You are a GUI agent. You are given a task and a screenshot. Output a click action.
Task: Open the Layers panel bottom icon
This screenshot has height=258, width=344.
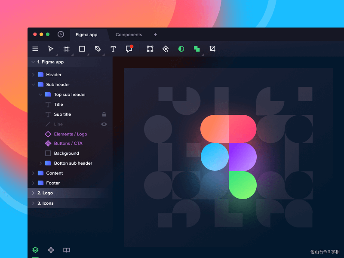click(x=35, y=250)
